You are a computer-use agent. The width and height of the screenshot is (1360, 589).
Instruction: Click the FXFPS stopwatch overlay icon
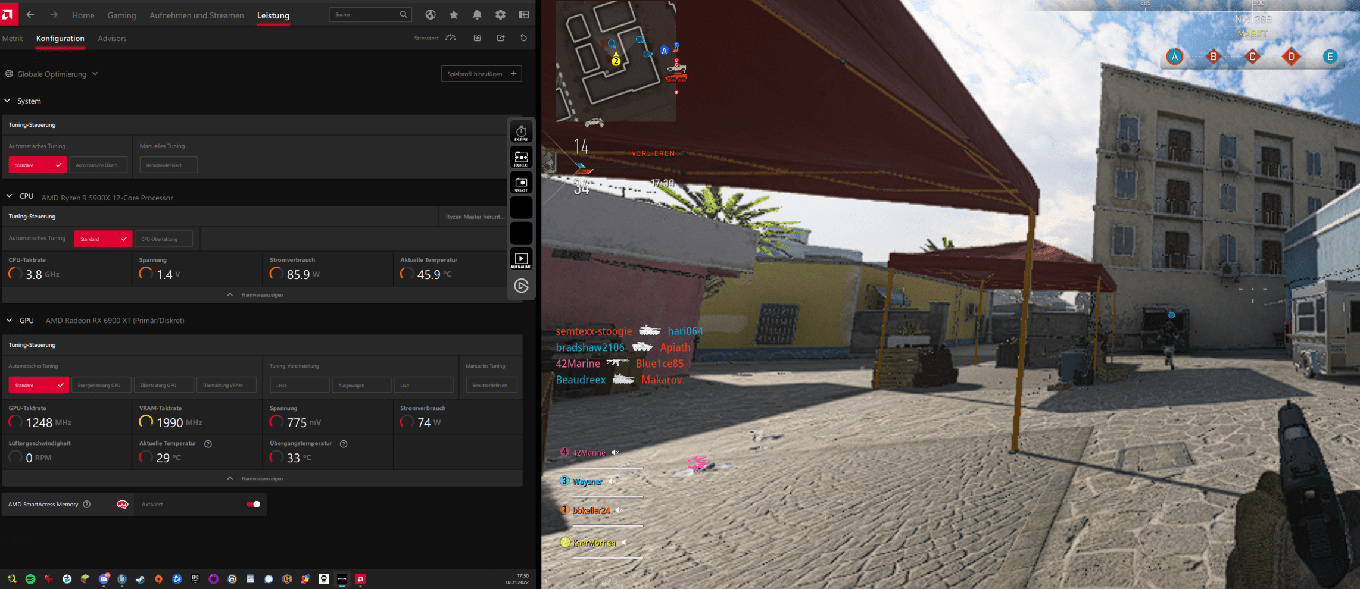point(521,133)
